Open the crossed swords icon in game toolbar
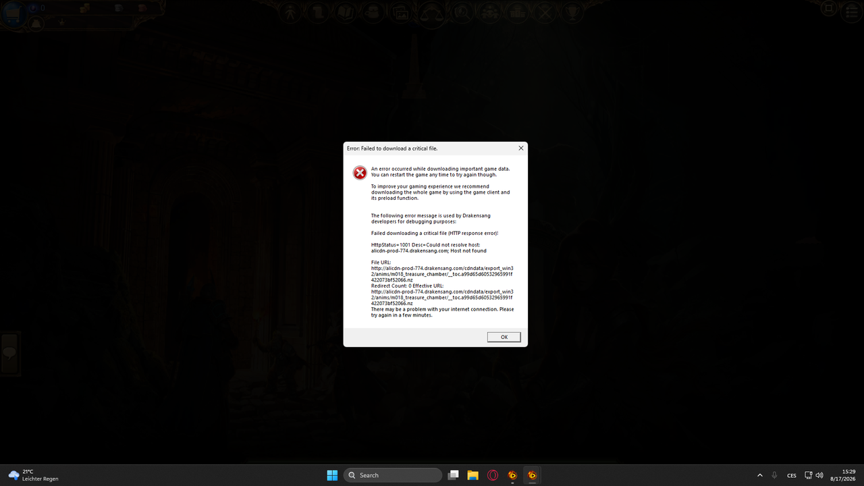This screenshot has width=864, height=486. 545,11
